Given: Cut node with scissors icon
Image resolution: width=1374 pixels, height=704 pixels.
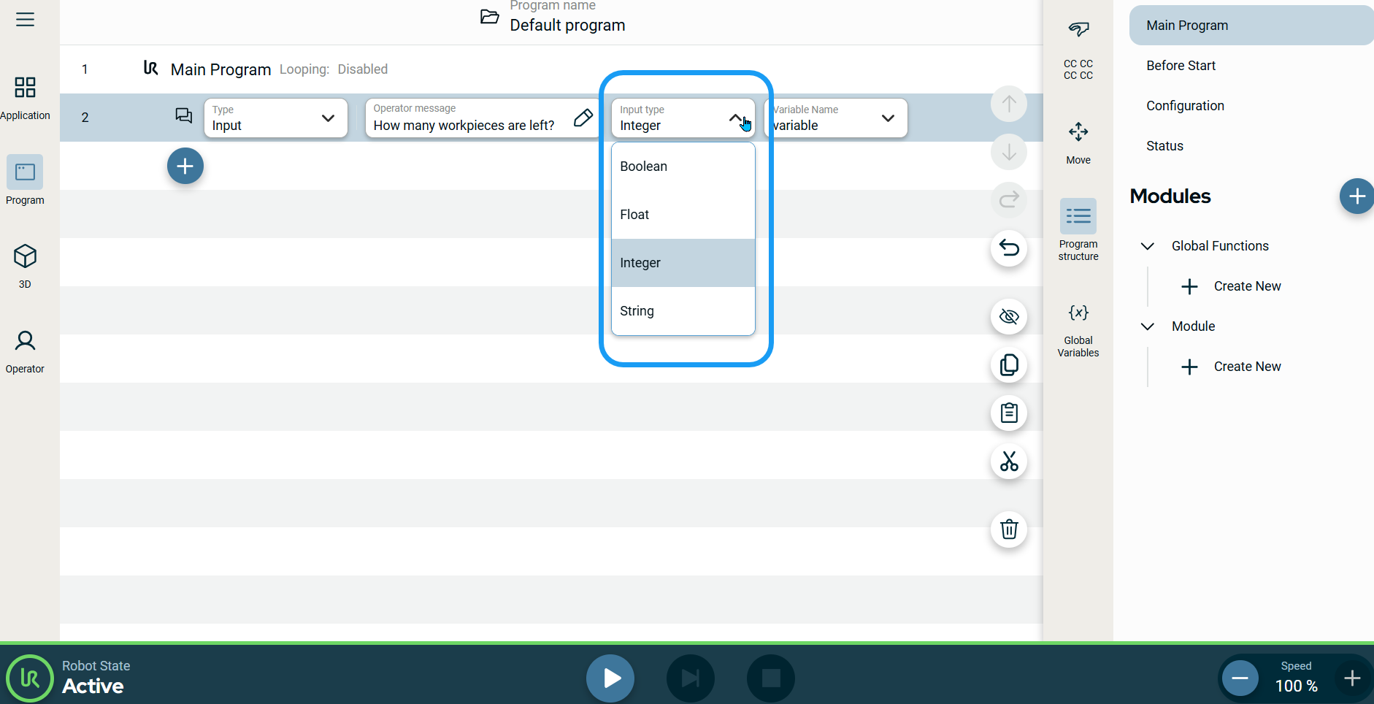Looking at the screenshot, I should 1009,462.
